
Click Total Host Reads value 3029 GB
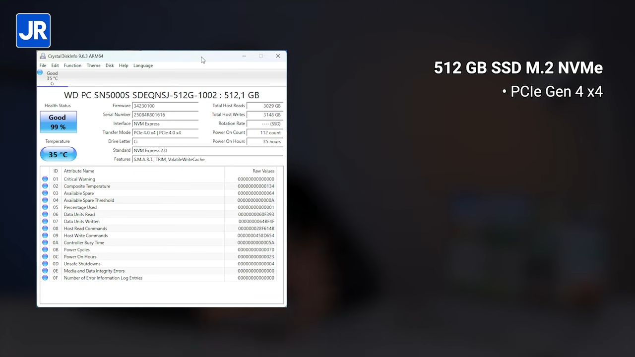265,106
